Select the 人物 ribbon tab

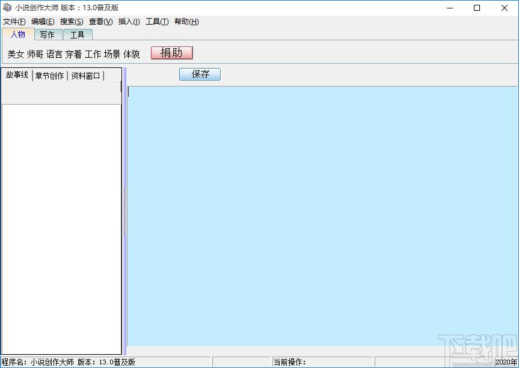pyautogui.click(x=18, y=34)
